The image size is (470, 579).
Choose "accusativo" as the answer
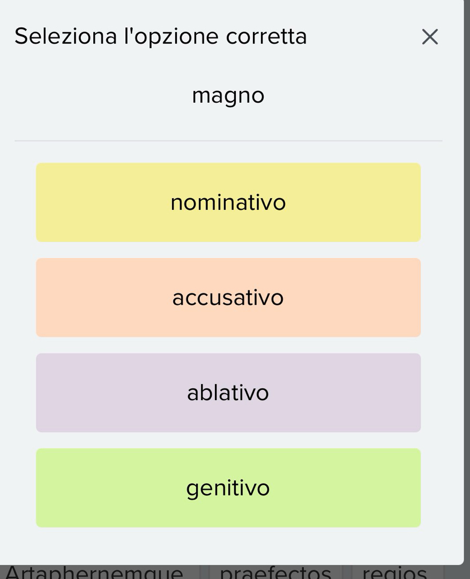(x=228, y=298)
